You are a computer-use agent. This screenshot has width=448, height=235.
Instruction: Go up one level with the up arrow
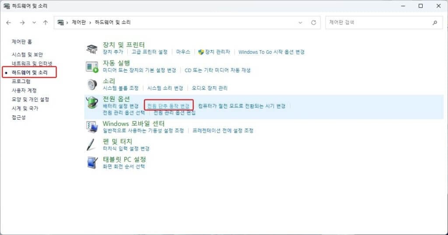tap(45, 23)
